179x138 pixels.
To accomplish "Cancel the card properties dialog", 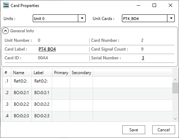I will click(x=163, y=130).
